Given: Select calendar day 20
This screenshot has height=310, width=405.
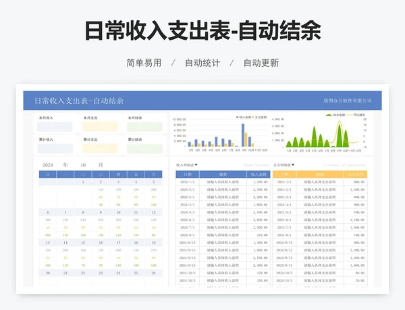Looking at the screenshot, I should click(48, 273).
